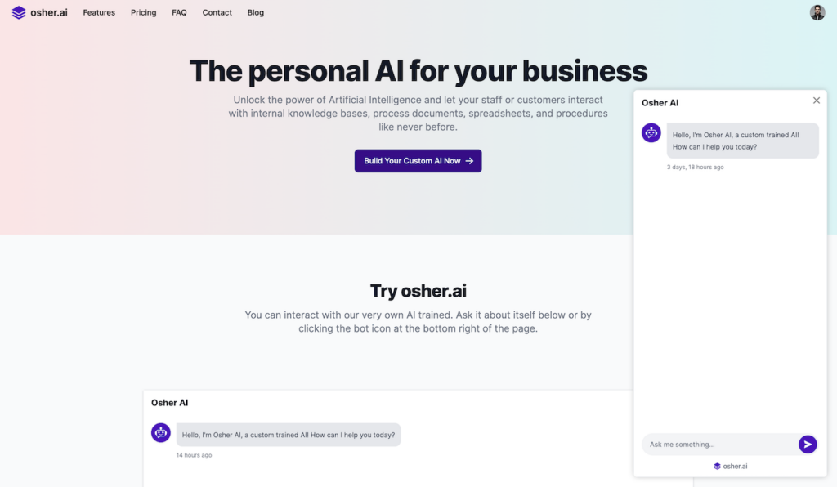Hit the purple send message arrow
837x487 pixels.
[x=808, y=445]
